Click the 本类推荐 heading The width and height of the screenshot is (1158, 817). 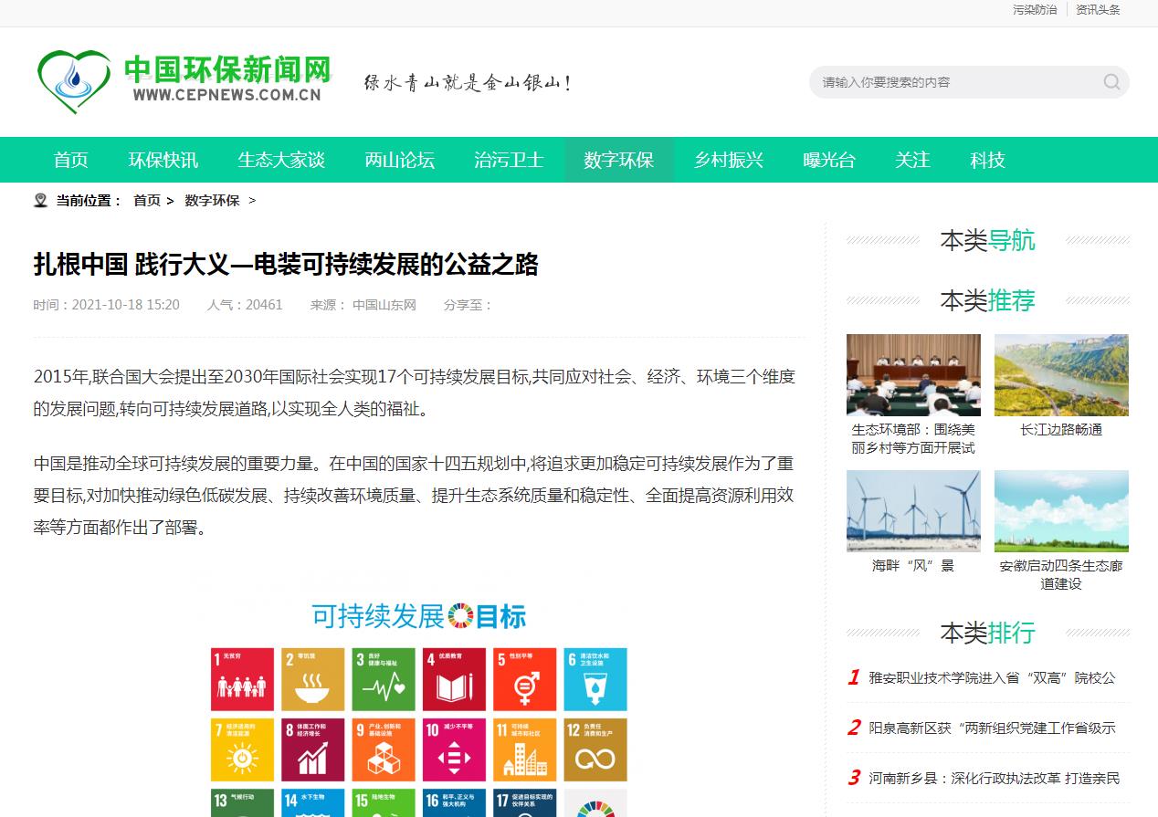pyautogui.click(x=987, y=299)
